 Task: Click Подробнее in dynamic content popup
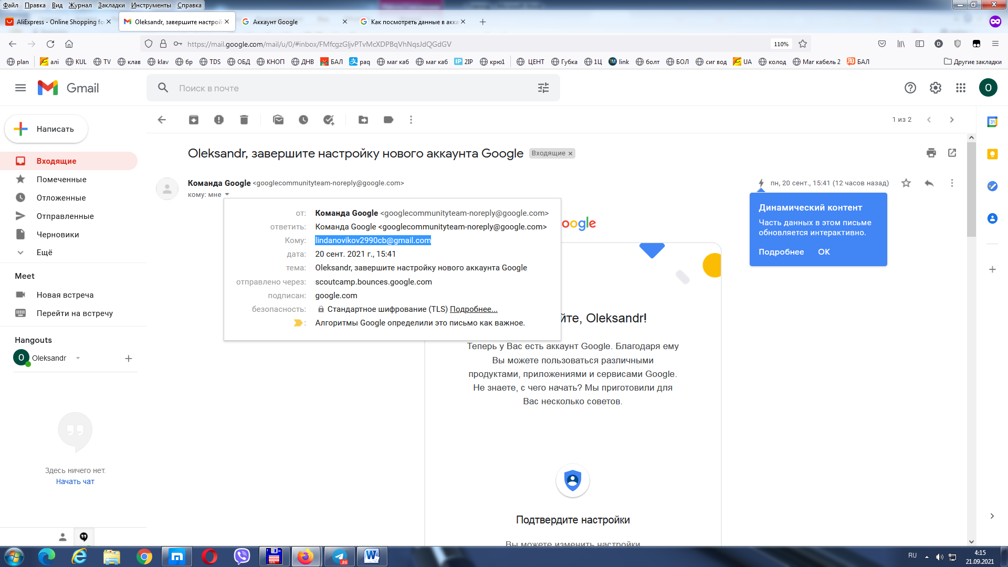781,252
